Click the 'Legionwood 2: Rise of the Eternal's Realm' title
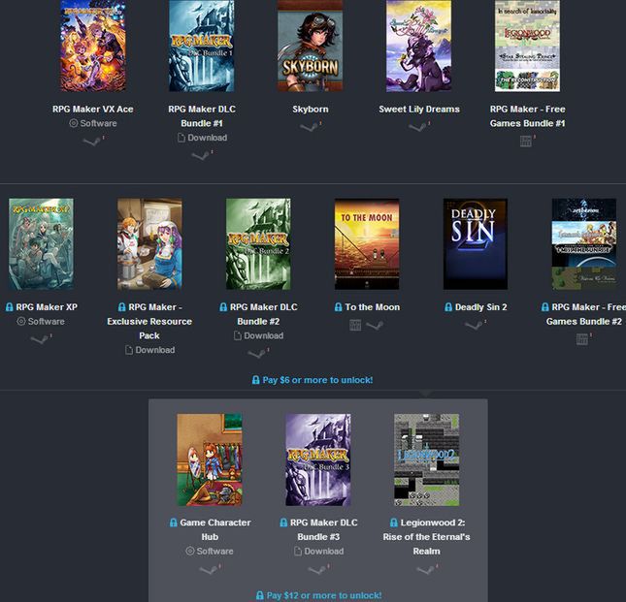 tap(426, 537)
